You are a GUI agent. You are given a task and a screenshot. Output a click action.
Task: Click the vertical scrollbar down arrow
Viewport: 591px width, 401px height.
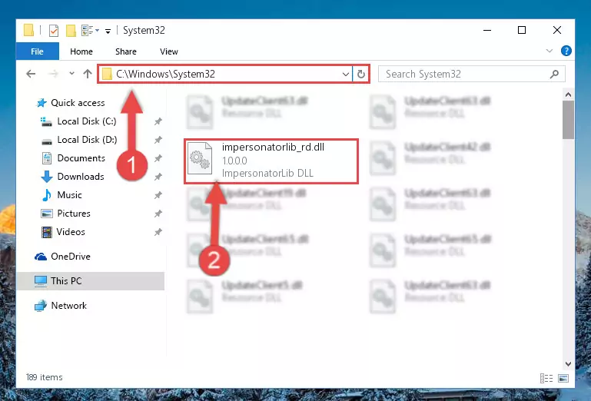click(569, 363)
